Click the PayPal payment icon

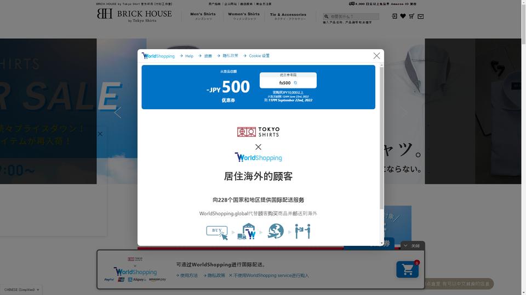click(x=109, y=280)
